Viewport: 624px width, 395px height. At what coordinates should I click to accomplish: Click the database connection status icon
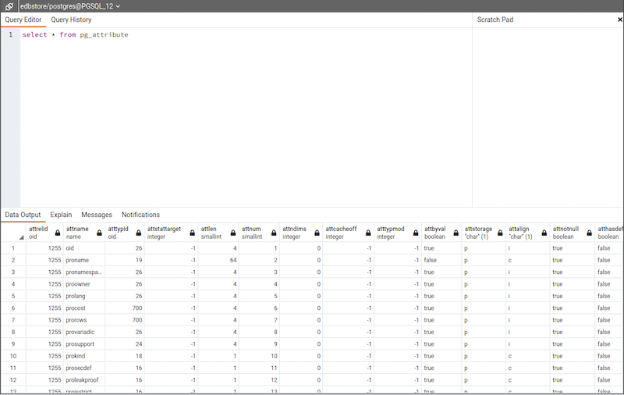pos(9,6)
